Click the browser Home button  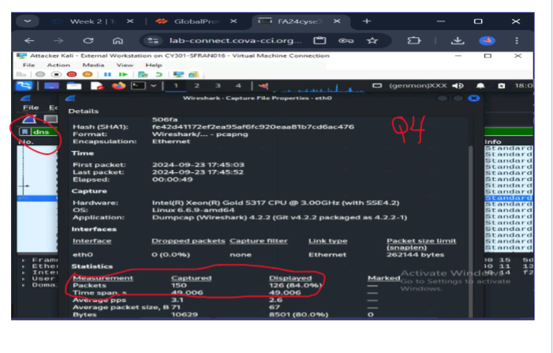pos(118,40)
